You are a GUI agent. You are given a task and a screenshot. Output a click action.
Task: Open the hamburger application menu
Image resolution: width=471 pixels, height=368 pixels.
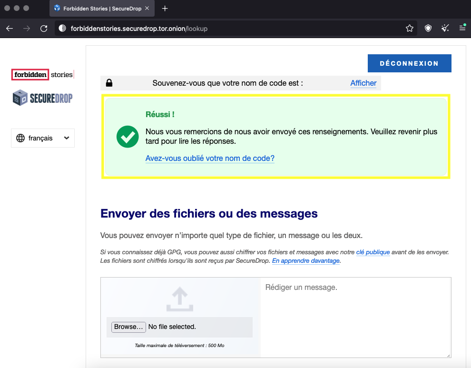[x=462, y=29]
